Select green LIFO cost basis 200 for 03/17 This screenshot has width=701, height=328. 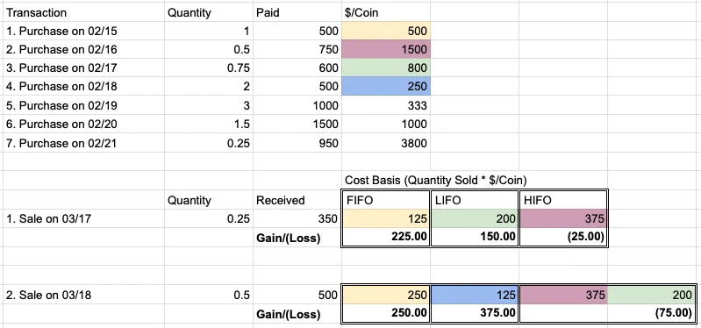pyautogui.click(x=474, y=219)
